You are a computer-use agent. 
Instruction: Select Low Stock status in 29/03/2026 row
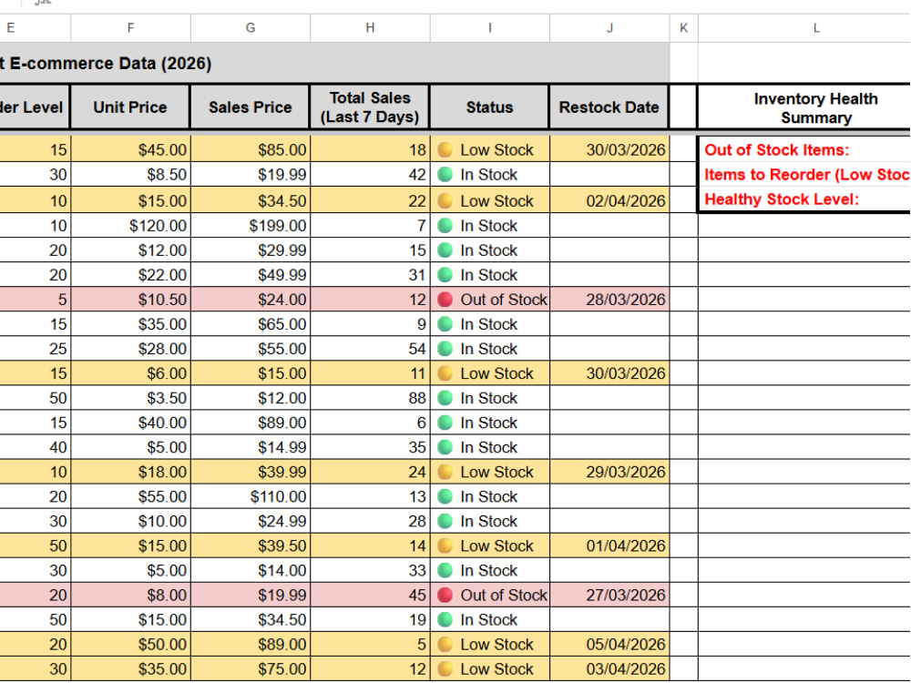tap(490, 472)
